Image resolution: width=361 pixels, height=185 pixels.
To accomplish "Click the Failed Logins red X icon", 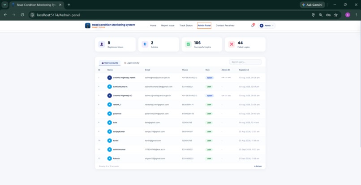I will (x=232, y=44).
